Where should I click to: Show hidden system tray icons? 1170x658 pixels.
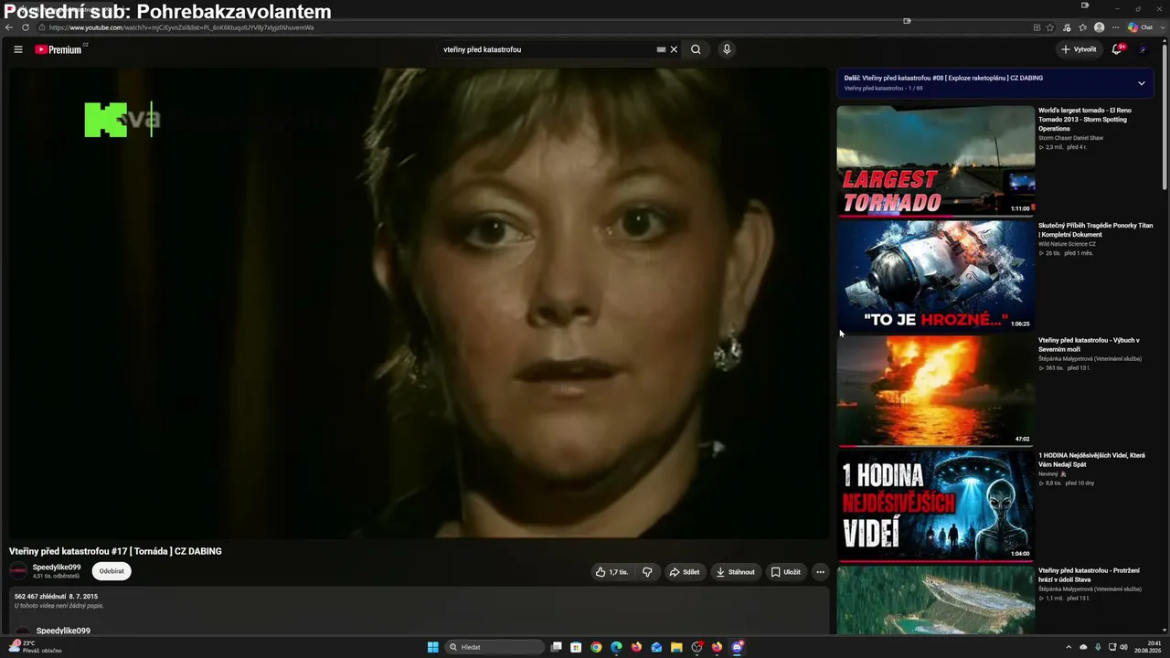[1070, 647]
